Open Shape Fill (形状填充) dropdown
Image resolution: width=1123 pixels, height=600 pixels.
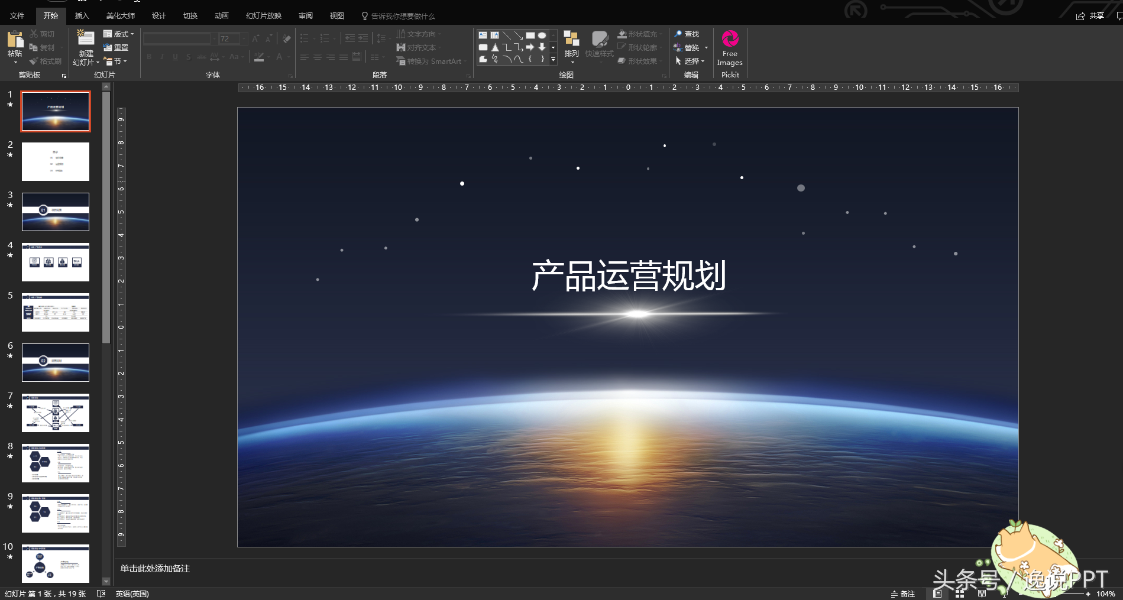point(640,34)
